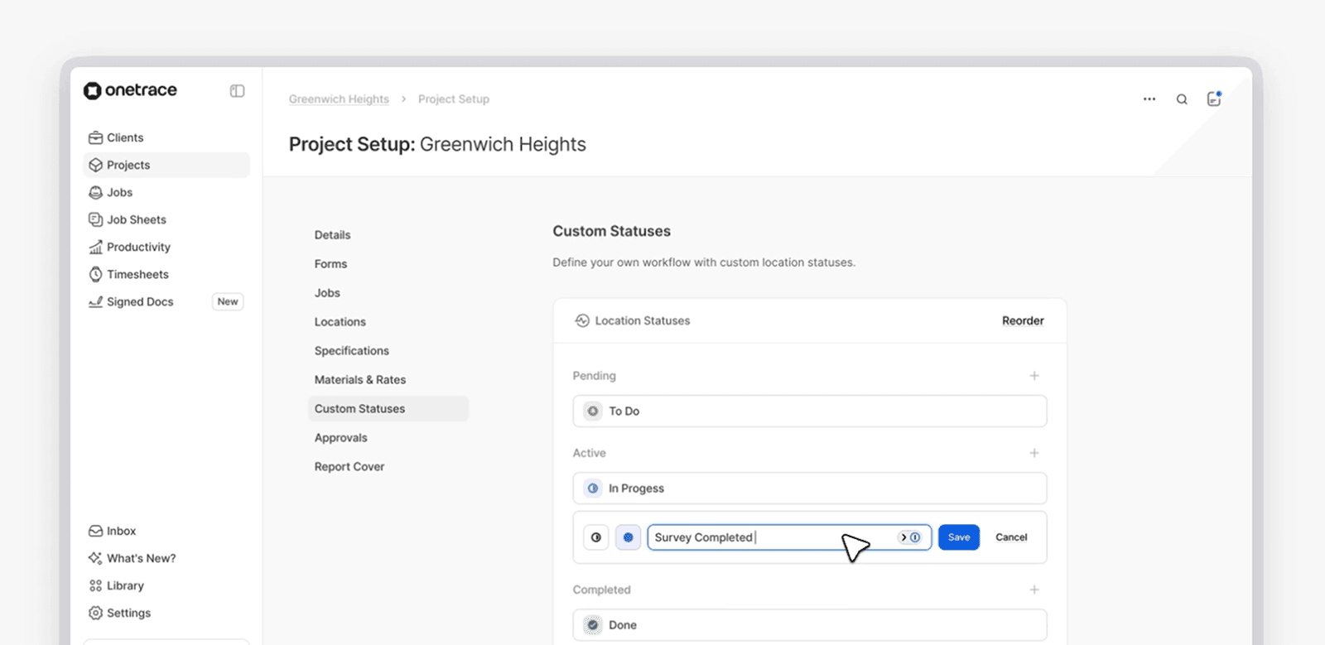Click the To Do status icon
Viewport: 1325px width, 645px height.
tap(593, 411)
